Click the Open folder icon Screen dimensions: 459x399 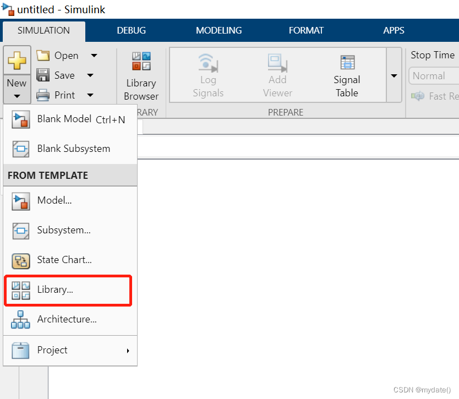(x=43, y=56)
